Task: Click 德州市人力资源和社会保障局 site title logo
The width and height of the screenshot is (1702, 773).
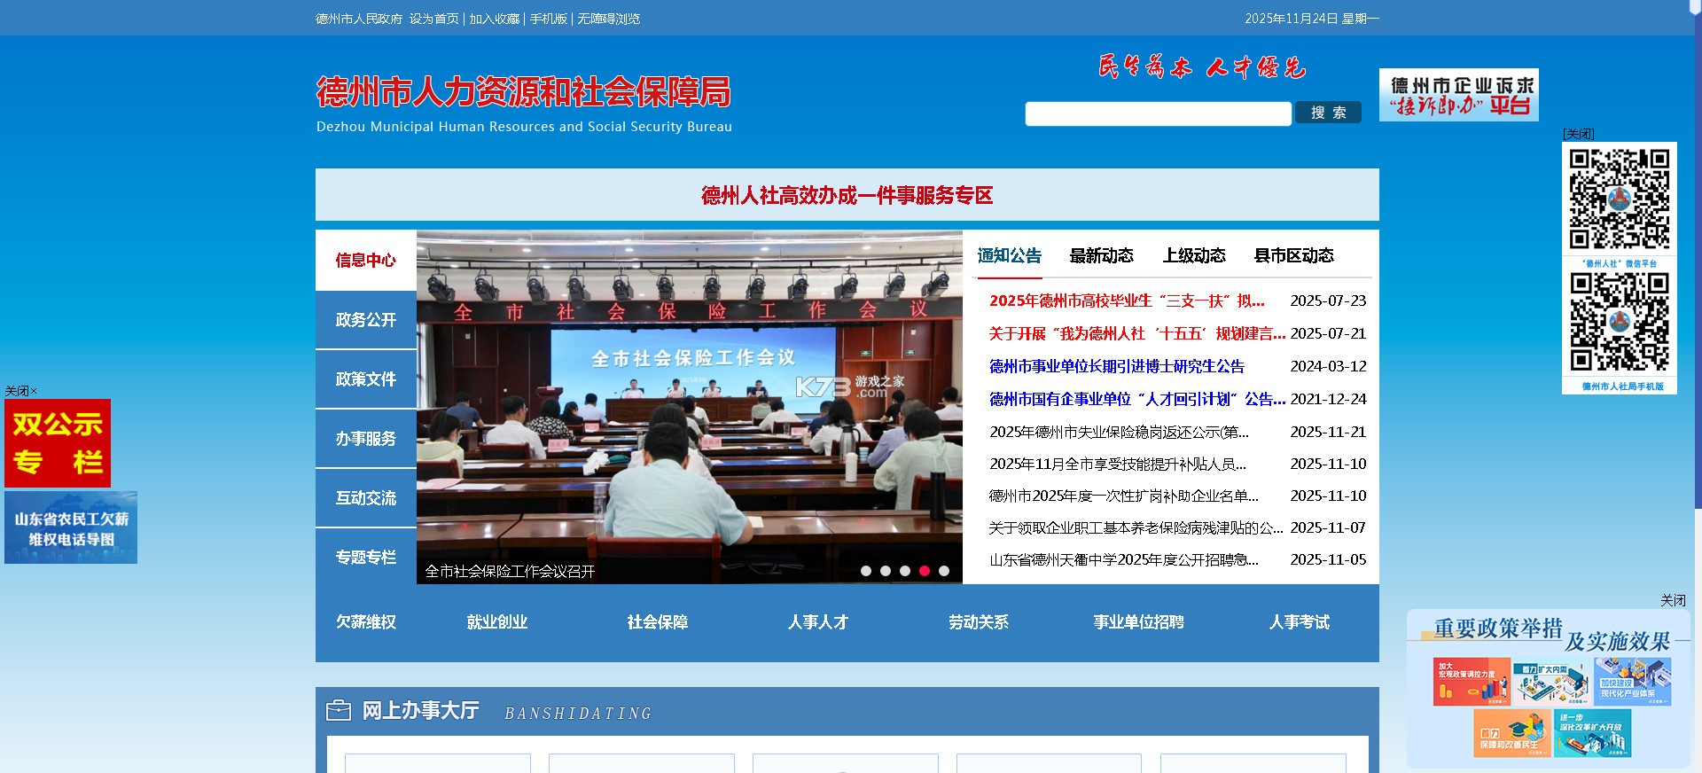Action: [x=524, y=103]
